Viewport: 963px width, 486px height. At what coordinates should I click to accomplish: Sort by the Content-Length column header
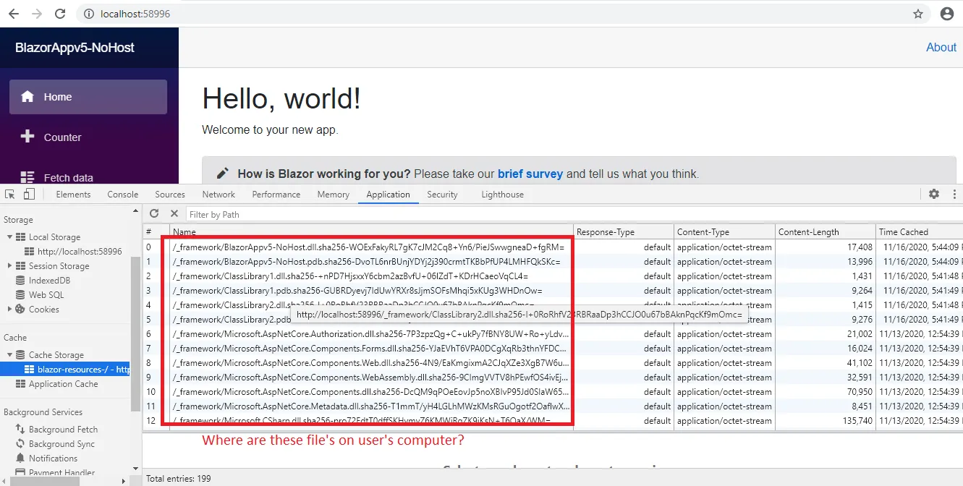826,232
